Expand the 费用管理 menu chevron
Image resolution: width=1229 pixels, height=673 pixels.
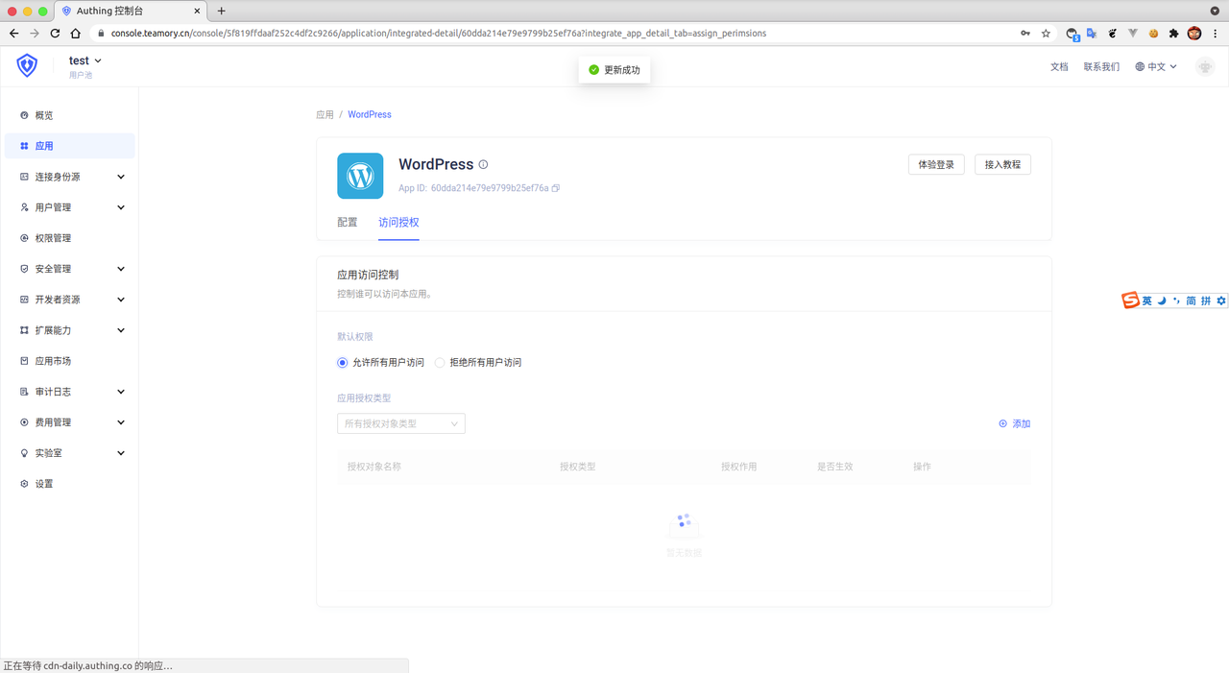pos(121,422)
